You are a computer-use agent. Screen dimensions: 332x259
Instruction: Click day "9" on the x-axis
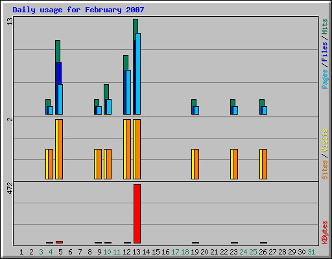click(99, 252)
